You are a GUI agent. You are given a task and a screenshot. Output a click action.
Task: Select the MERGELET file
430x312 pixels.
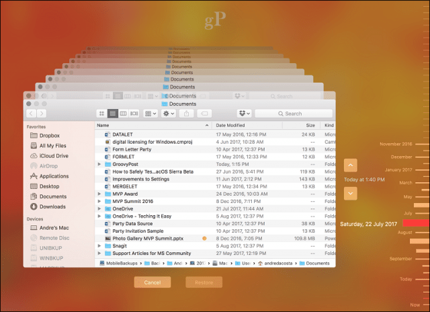pos(215,186)
